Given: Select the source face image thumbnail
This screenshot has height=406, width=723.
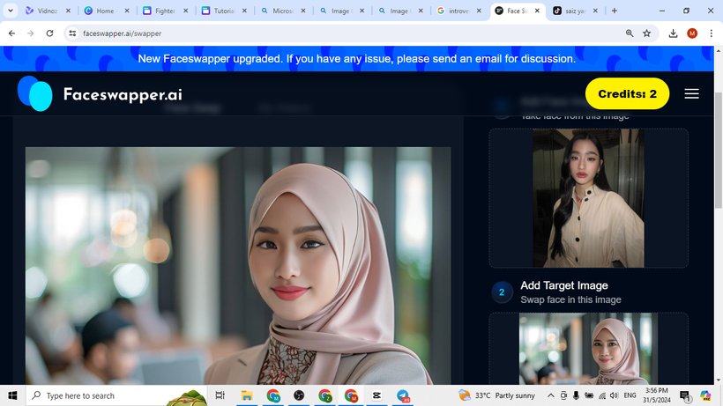Looking at the screenshot, I should click(588, 198).
